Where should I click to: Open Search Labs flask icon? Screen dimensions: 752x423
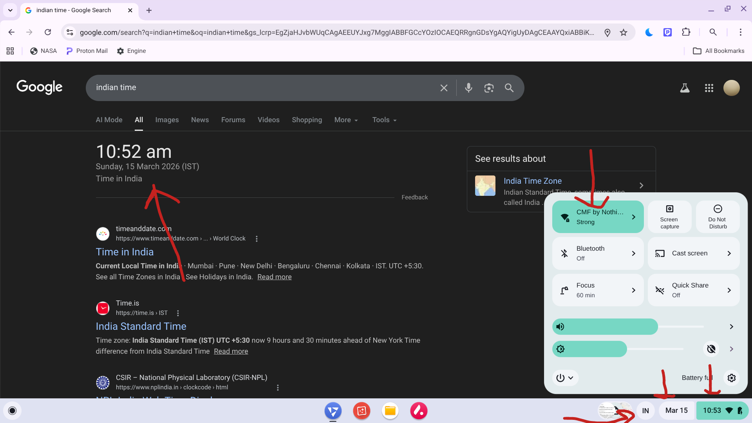pyautogui.click(x=685, y=88)
